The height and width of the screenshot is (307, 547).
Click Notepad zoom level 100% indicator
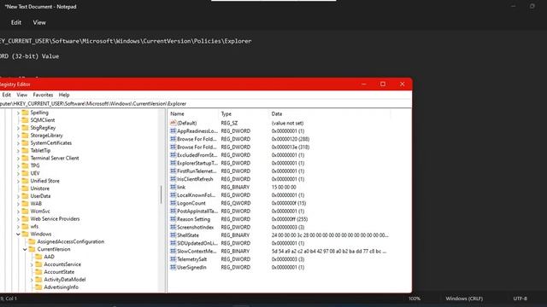(414, 298)
